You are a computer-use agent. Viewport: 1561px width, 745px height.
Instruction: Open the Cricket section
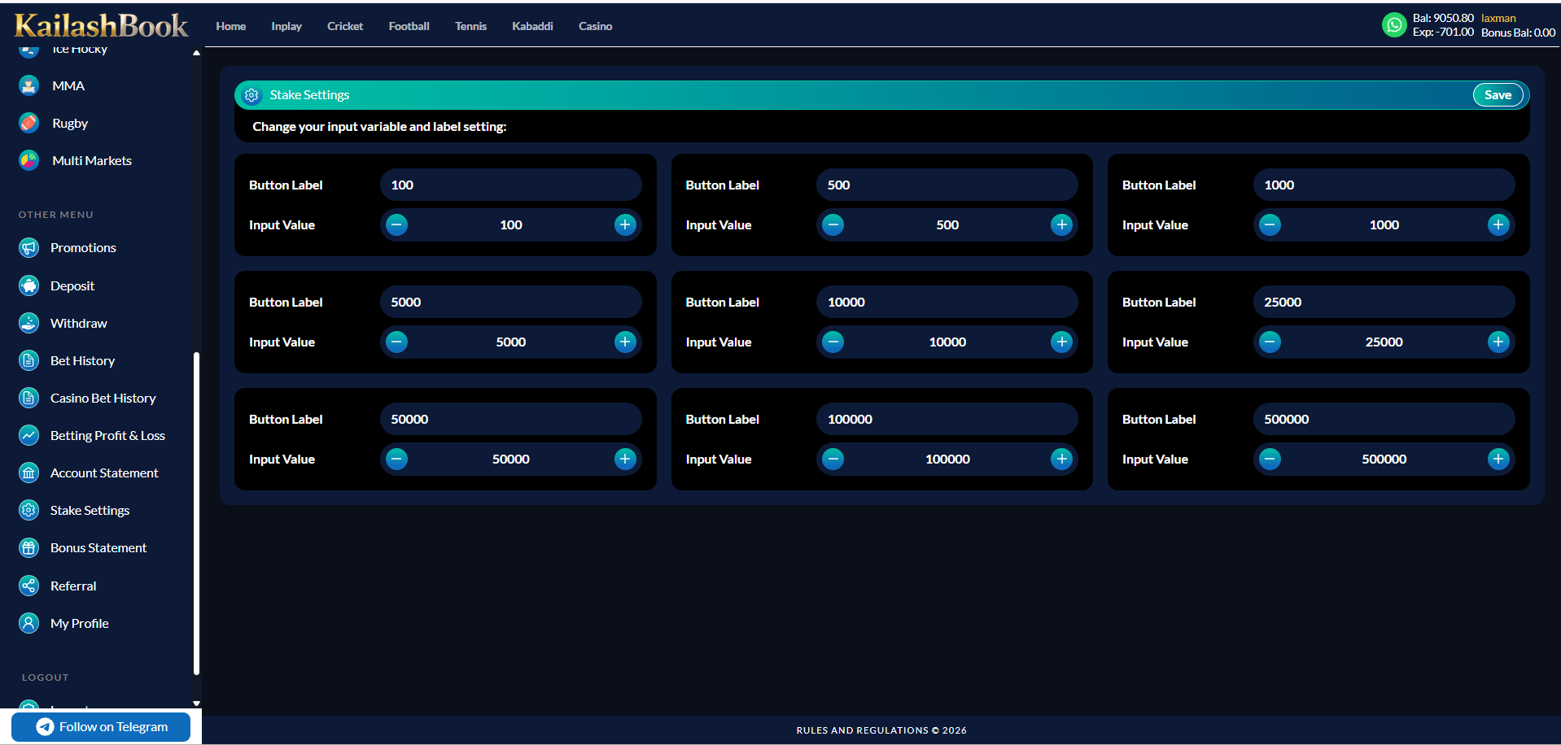[x=345, y=26]
